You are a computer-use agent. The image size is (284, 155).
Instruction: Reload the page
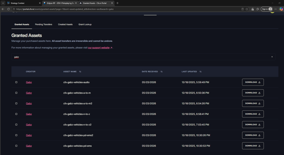point(8,9)
